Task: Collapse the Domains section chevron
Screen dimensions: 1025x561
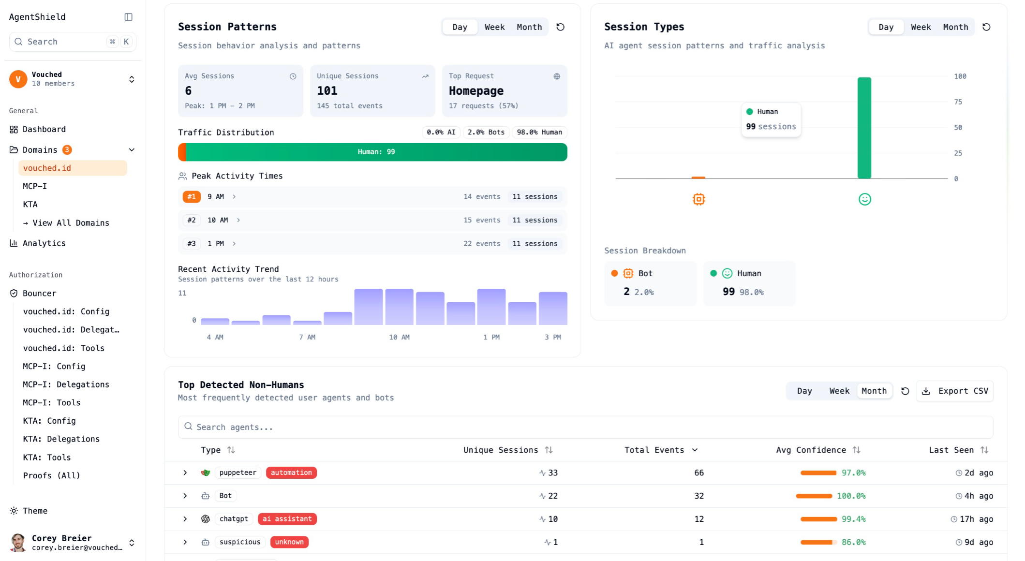Action: coord(132,150)
